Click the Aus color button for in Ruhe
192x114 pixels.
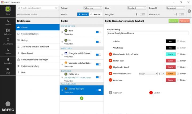(171, 41)
